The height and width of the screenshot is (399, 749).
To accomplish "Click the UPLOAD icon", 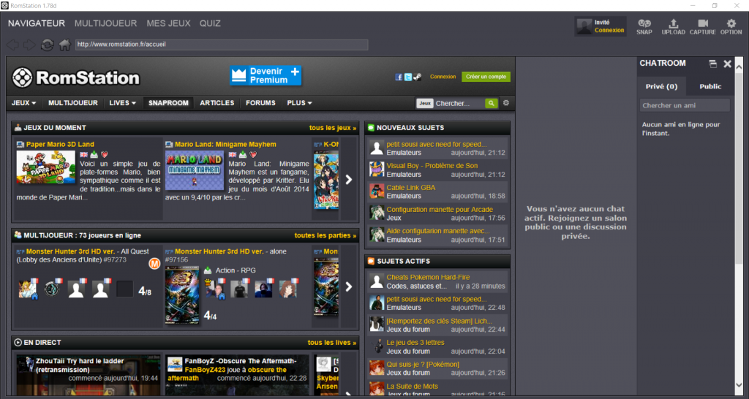I will click(673, 26).
